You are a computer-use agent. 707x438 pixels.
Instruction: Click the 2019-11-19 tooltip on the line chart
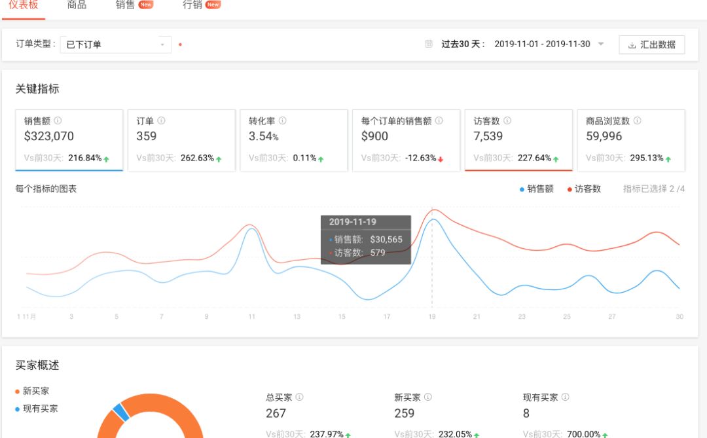pos(365,241)
